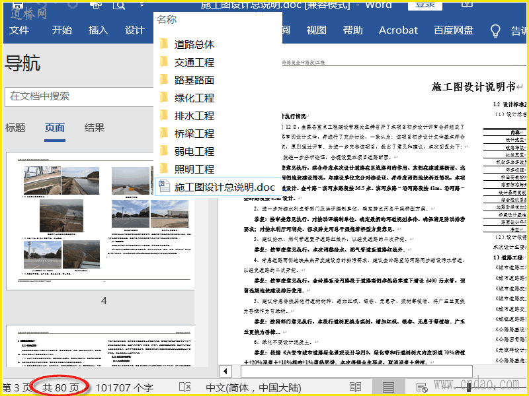The height and width of the screenshot is (396, 529).
Task: Open the 绿化工程 folder
Action: [194, 98]
